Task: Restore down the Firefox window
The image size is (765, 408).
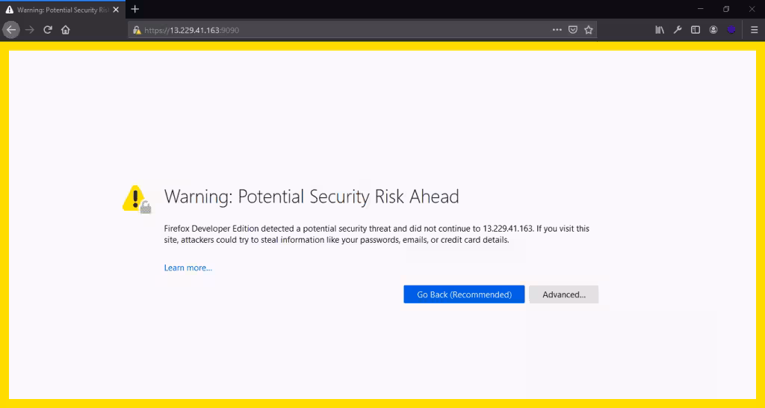Action: (x=726, y=9)
